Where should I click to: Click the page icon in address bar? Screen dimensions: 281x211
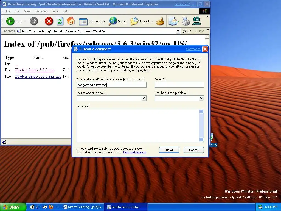click(19, 31)
